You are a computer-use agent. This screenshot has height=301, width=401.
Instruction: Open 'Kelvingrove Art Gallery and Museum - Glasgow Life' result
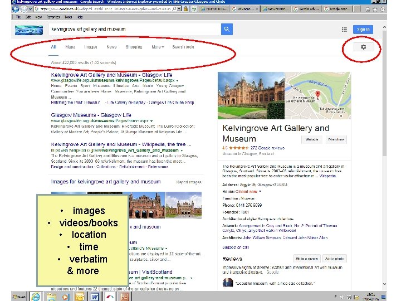[x=111, y=75]
